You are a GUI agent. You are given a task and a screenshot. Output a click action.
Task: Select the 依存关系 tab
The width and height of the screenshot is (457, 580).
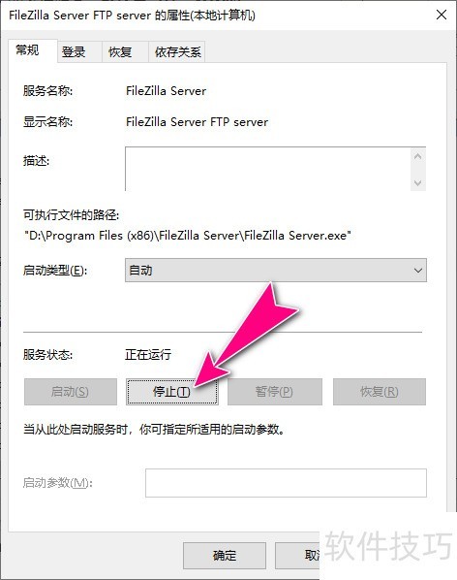(177, 51)
